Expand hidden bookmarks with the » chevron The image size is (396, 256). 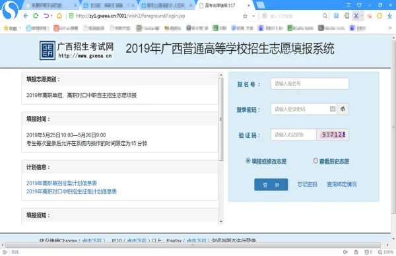point(389,28)
